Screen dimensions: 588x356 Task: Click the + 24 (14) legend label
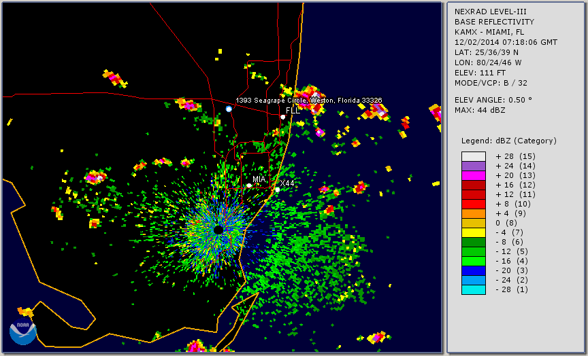coord(515,166)
